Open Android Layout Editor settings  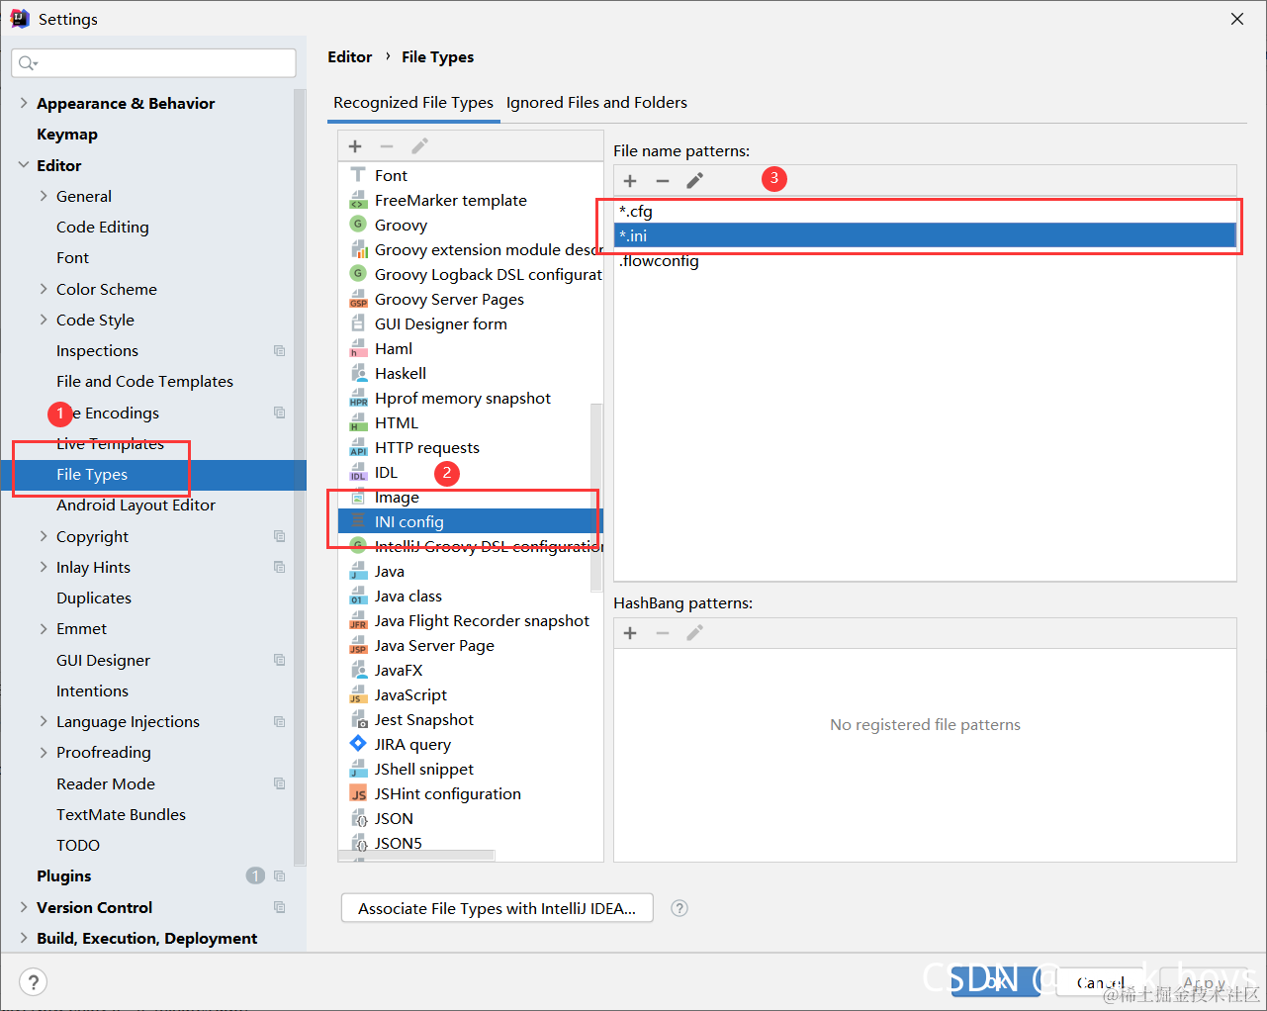tap(136, 505)
